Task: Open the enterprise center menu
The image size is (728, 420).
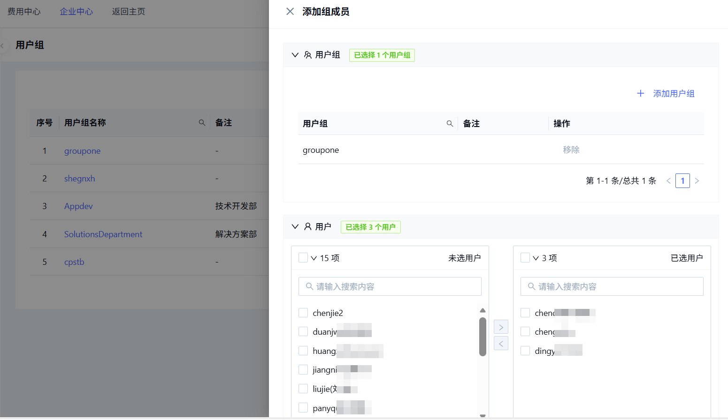Action: coord(76,12)
